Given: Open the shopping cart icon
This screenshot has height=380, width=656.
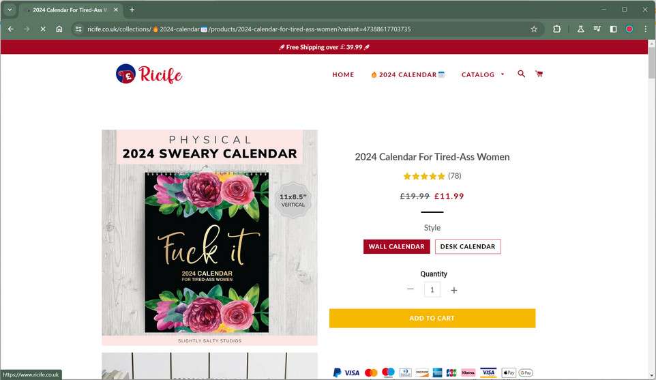Looking at the screenshot, I should click(x=539, y=74).
